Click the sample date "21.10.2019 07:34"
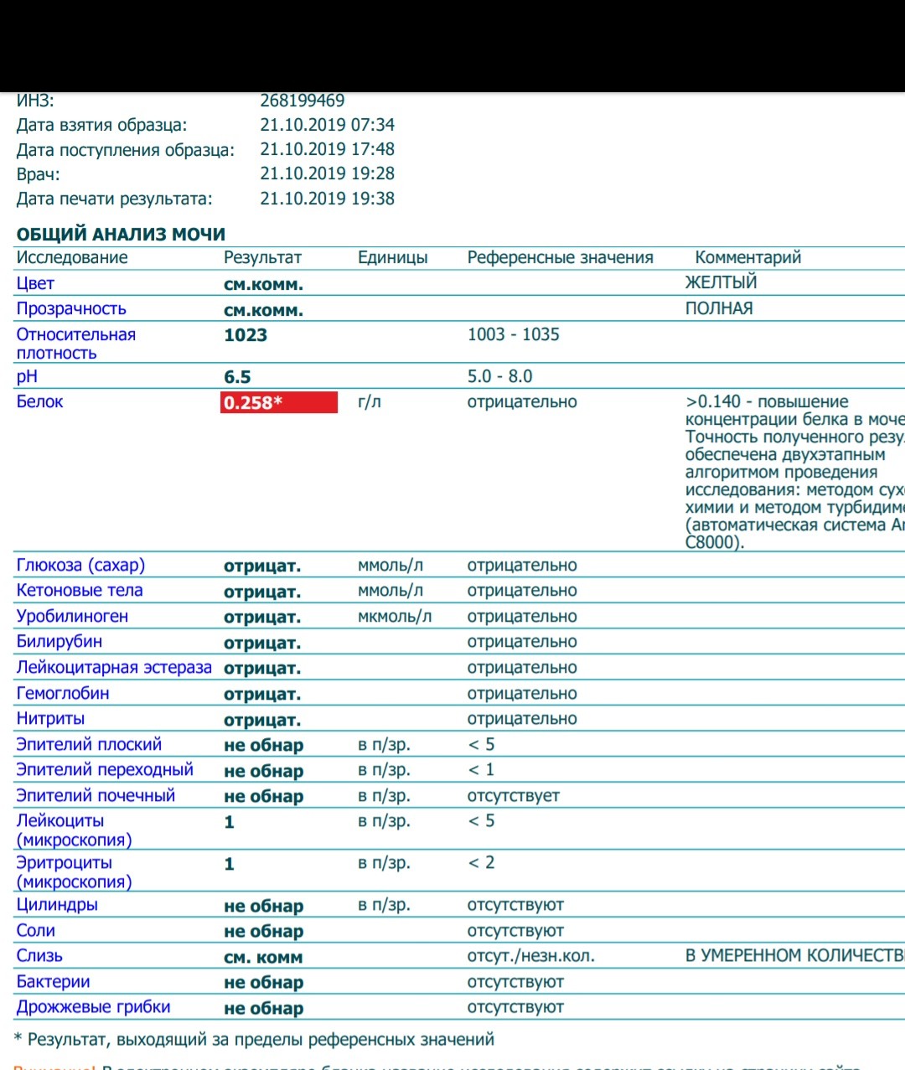The image size is (905, 1070). pyautogui.click(x=327, y=125)
